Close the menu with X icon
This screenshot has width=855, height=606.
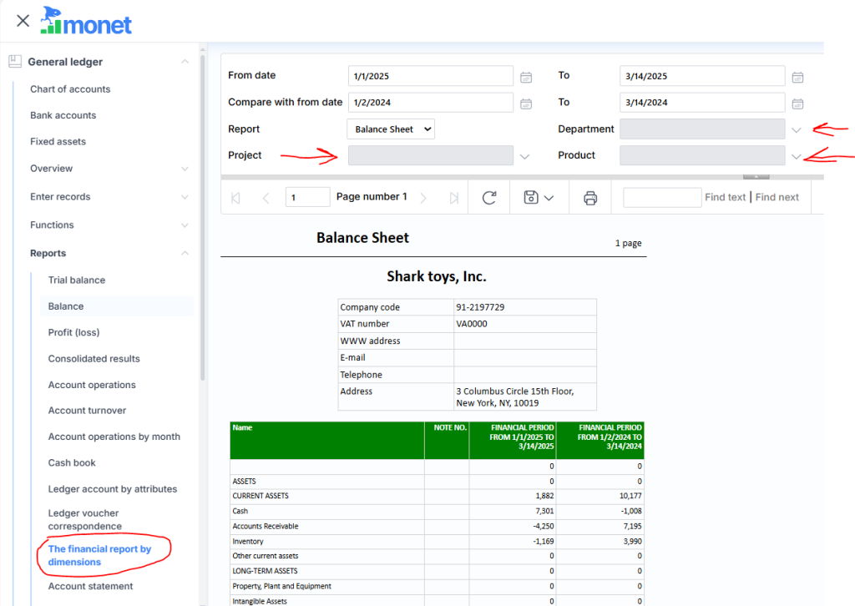[x=23, y=21]
